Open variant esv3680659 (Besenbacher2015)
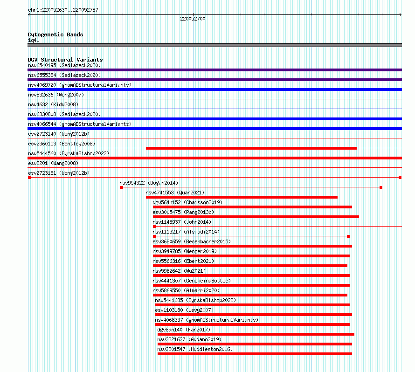Viewport: 415px width, 372px height. [x=192, y=241]
